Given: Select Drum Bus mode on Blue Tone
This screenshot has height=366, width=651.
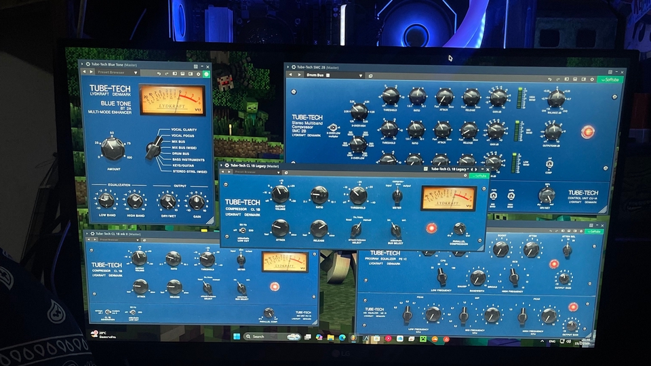Looking at the screenshot, I should point(180,154).
